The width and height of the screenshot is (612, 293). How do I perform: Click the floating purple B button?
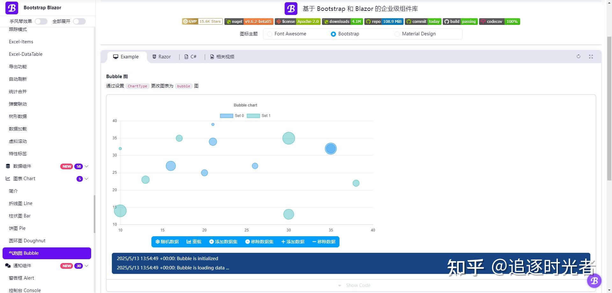point(594,281)
